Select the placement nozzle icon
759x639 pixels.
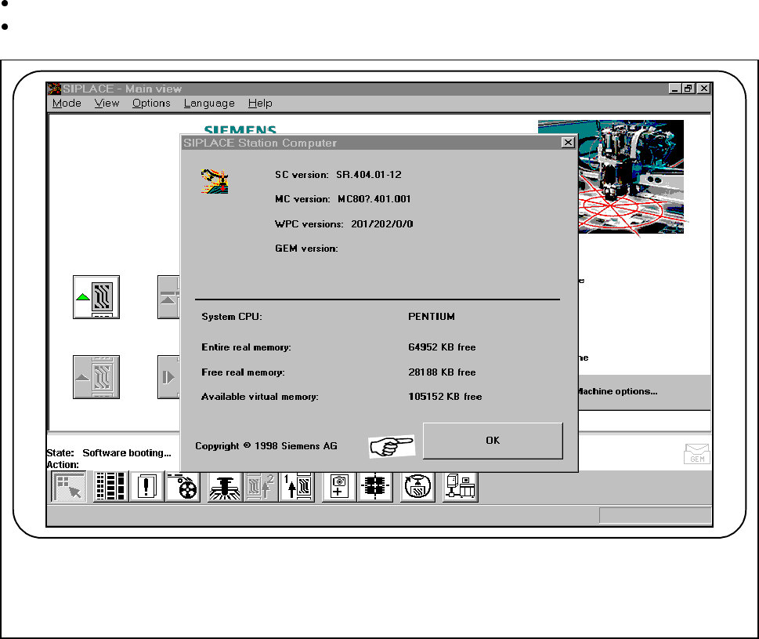pyautogui.click(x=225, y=486)
